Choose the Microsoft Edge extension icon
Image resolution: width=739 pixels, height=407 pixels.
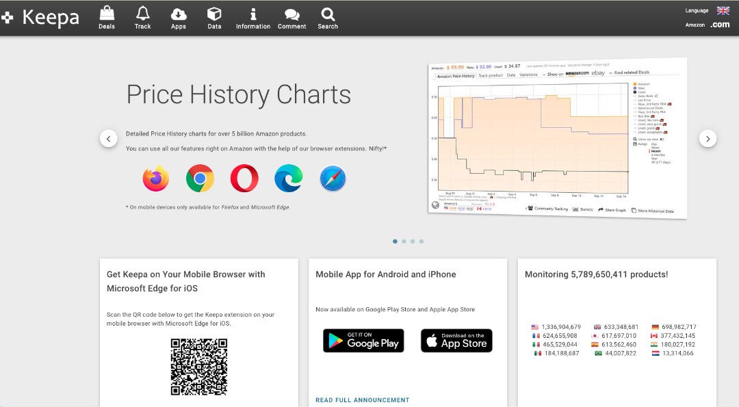[288, 179]
